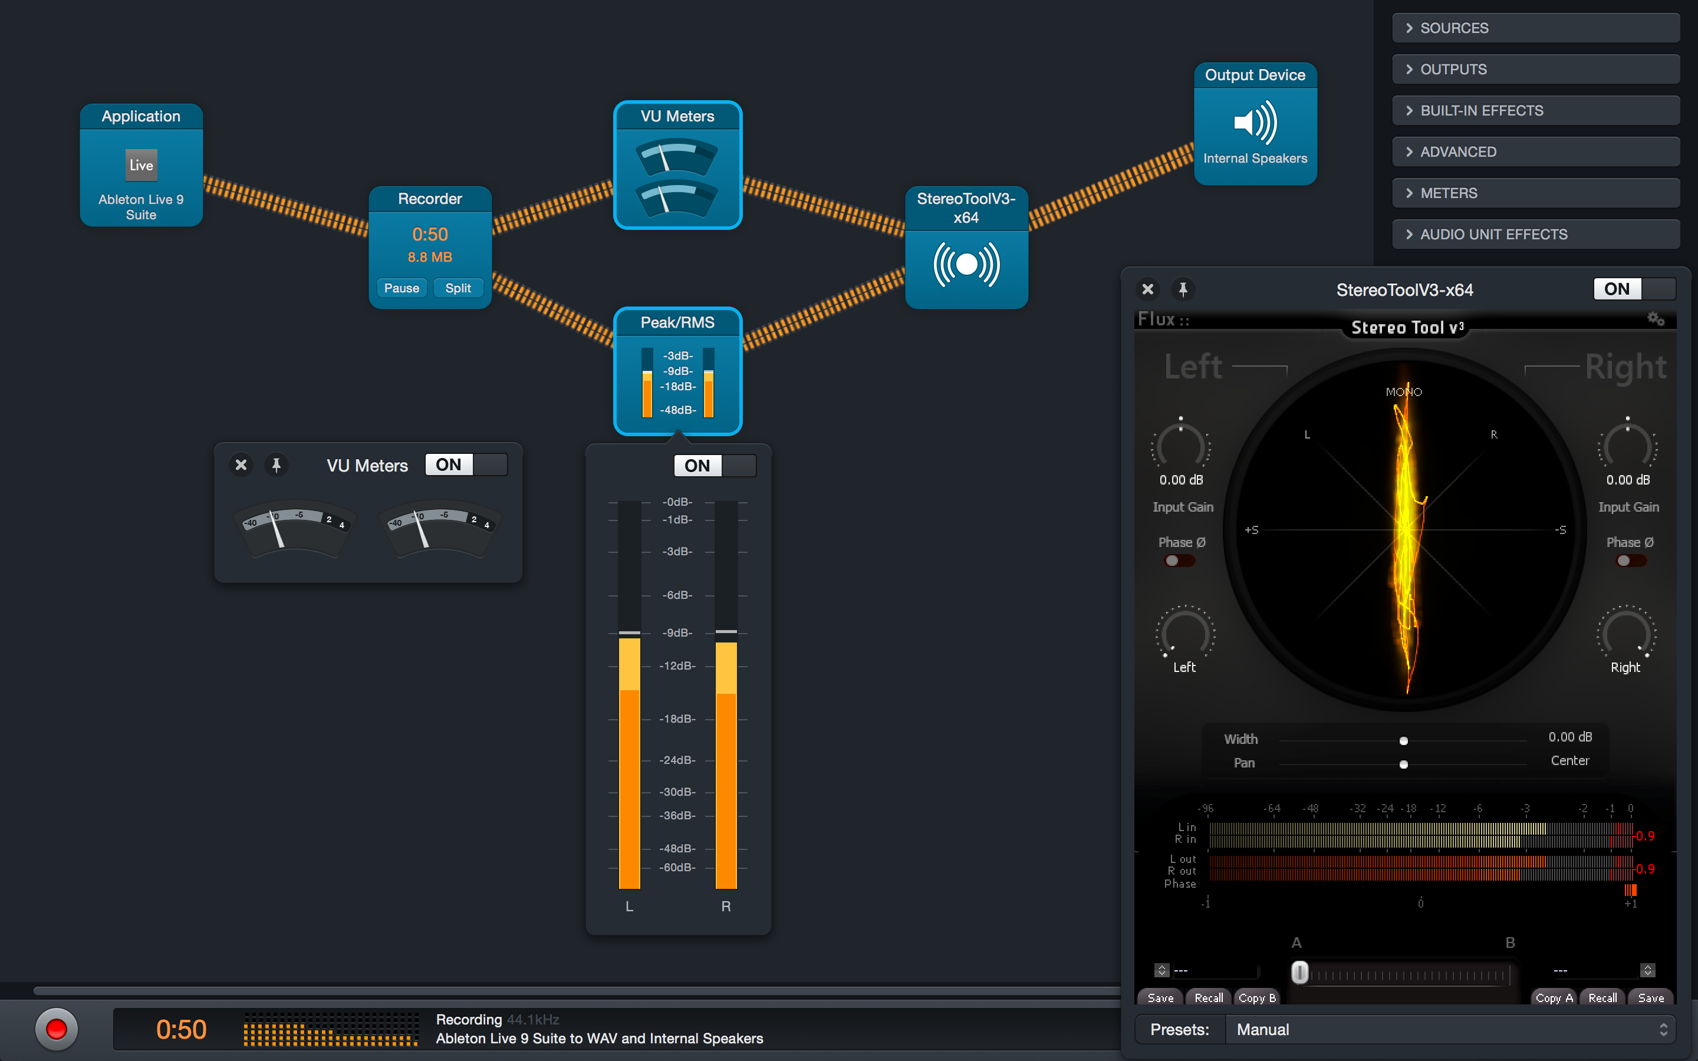Select the VU Meters block icon
This screenshot has width=1698, height=1061.
coord(677,178)
